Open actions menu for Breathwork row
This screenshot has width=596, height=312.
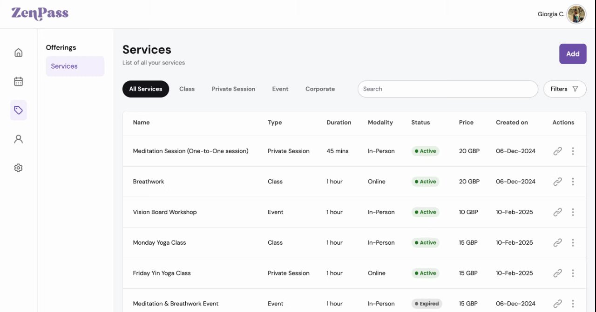573,182
